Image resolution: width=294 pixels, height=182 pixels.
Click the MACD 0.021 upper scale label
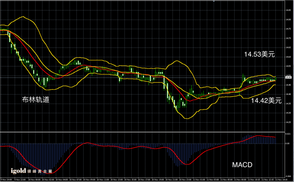(288, 134)
